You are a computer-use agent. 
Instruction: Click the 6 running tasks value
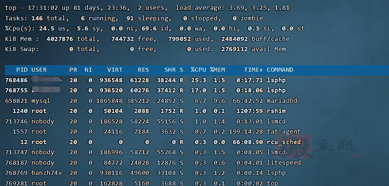[83, 18]
